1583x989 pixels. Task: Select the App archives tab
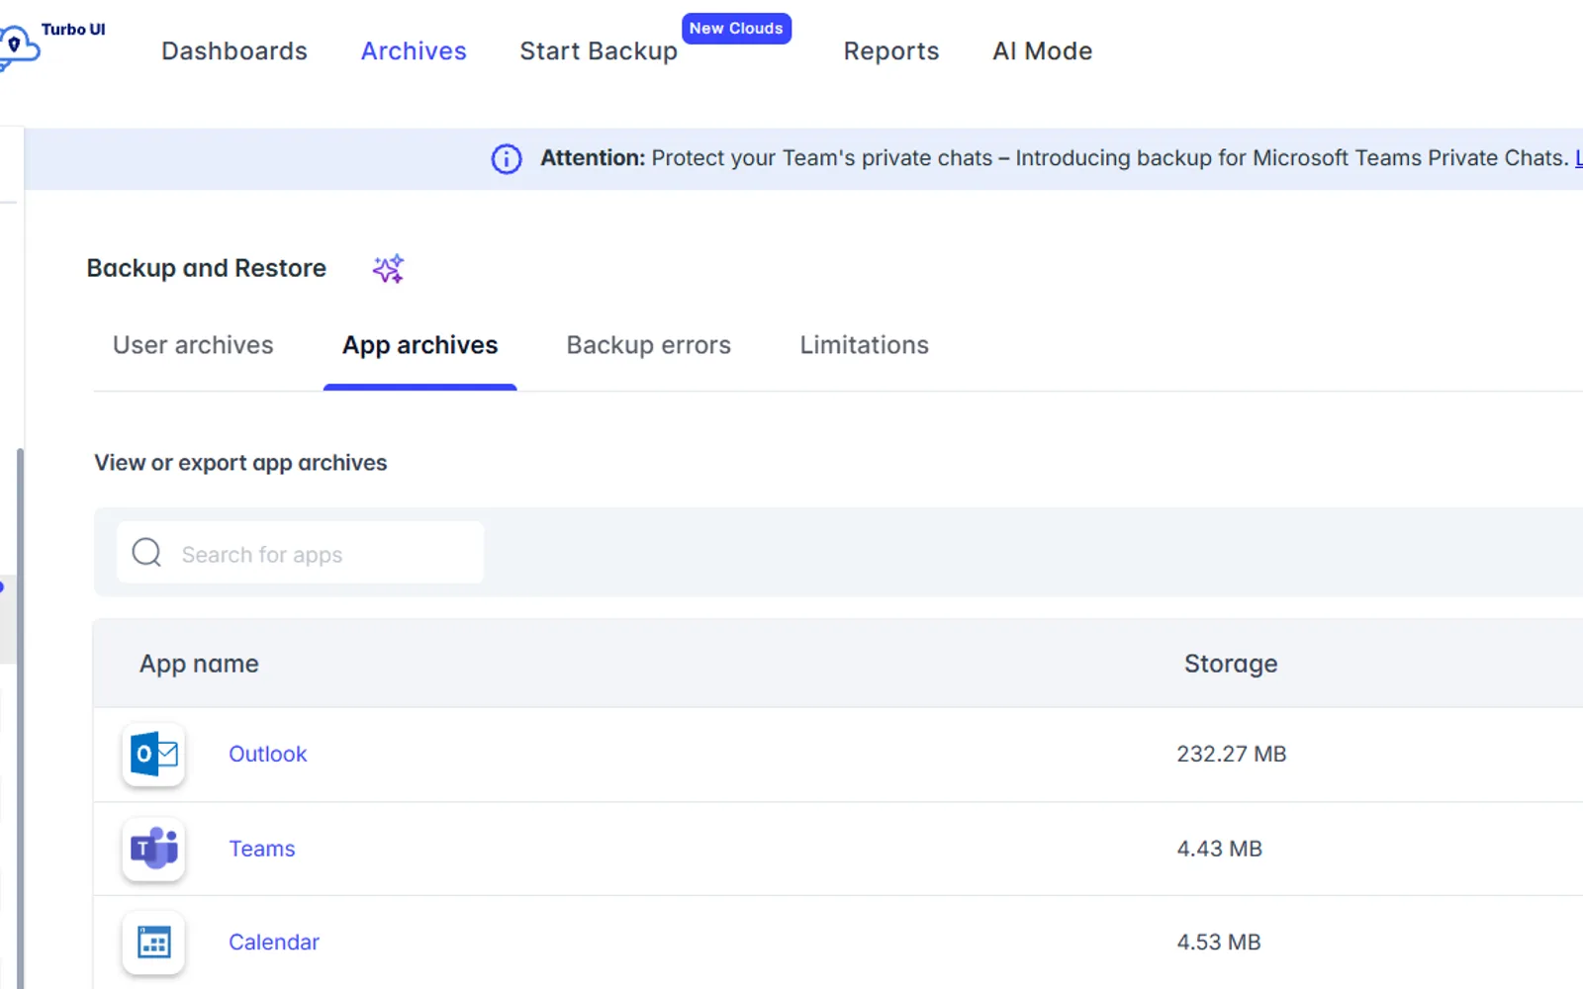420,345
